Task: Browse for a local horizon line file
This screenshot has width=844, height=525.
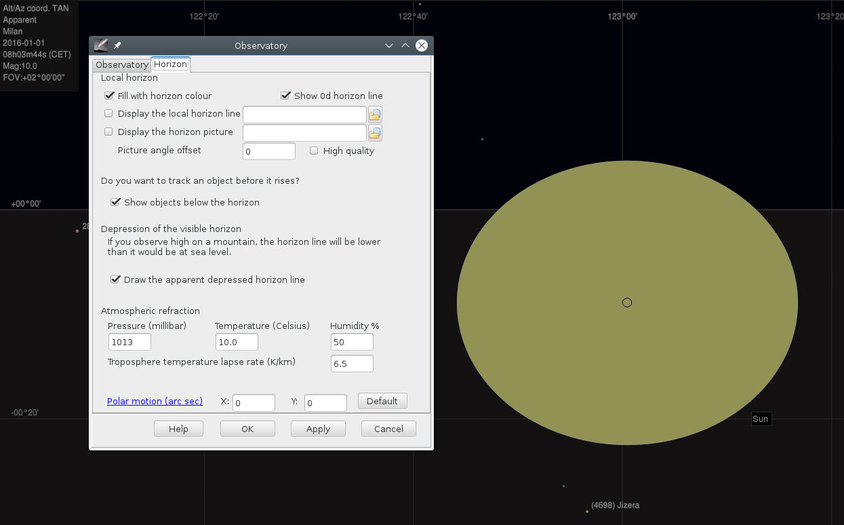Action: click(x=375, y=115)
